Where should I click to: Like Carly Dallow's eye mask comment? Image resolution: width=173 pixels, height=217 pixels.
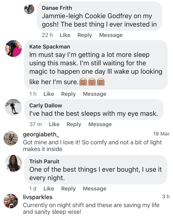coord(54,124)
